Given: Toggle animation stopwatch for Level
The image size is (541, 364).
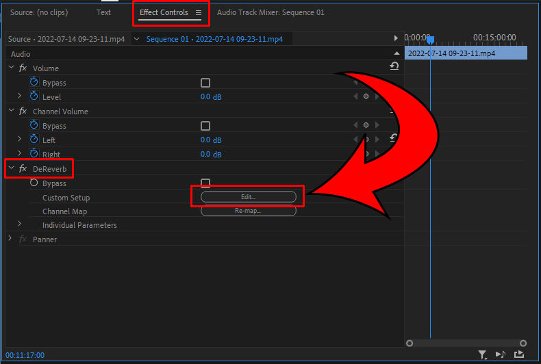Looking at the screenshot, I should 34,96.
